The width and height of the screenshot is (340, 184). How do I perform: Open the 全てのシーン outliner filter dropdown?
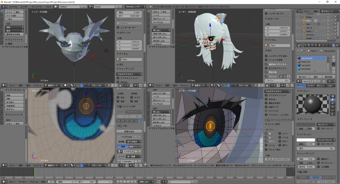coord(329,11)
